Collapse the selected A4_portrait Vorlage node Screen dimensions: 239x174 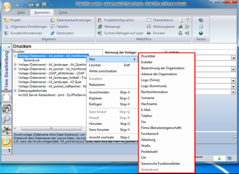point(15,56)
